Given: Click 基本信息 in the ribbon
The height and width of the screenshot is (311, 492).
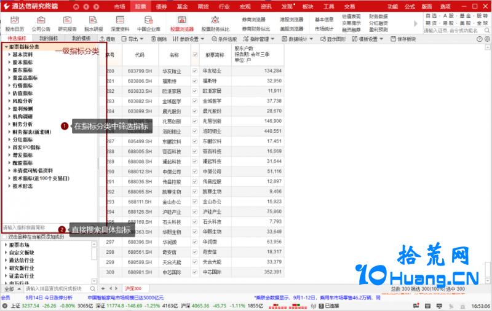Looking at the screenshot, I should click(324, 20).
